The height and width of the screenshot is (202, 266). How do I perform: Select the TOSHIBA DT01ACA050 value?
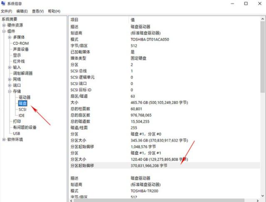point(150,39)
